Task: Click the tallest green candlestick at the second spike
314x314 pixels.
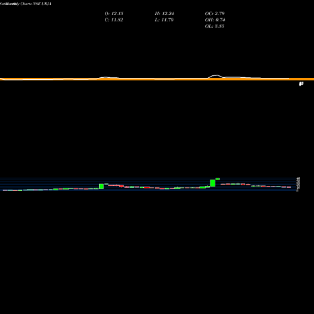Action: [213, 183]
